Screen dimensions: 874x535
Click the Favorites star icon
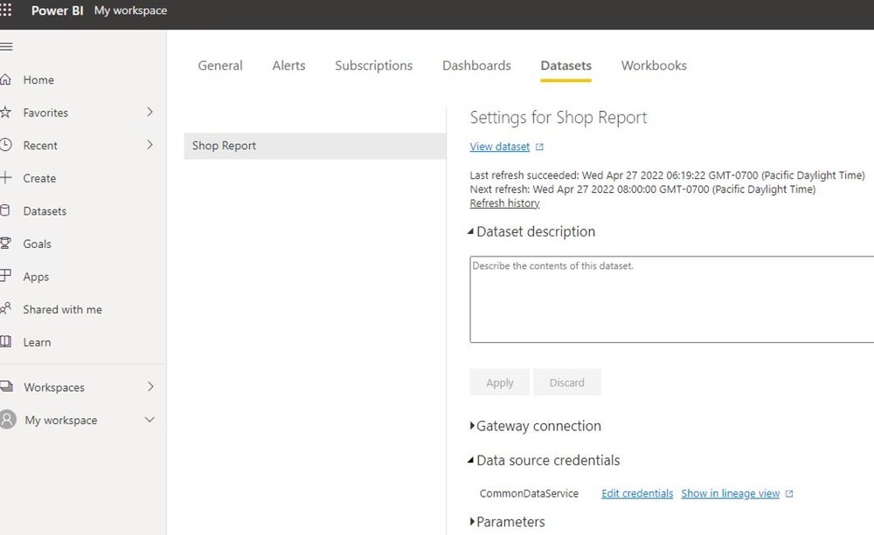(5, 113)
